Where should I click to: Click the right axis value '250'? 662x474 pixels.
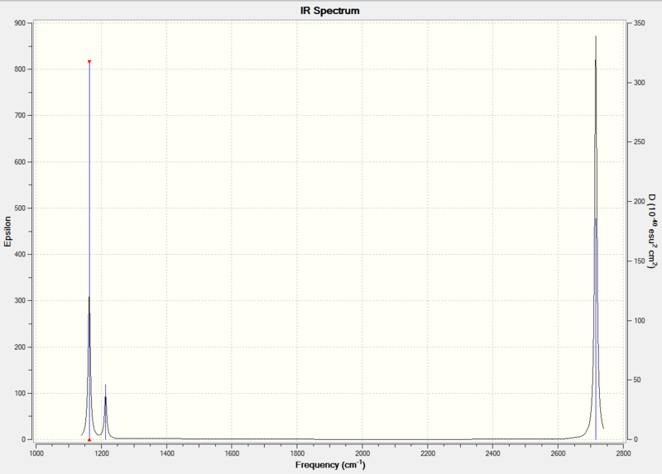[x=639, y=142]
